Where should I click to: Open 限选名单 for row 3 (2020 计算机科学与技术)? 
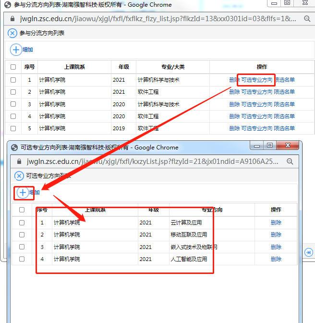[284, 104]
